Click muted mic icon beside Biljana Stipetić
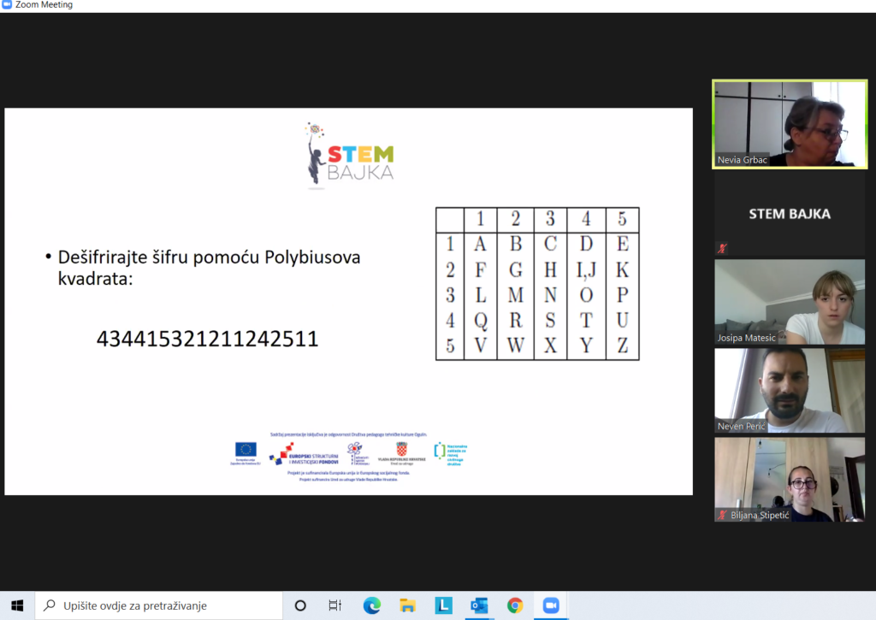 tap(722, 515)
